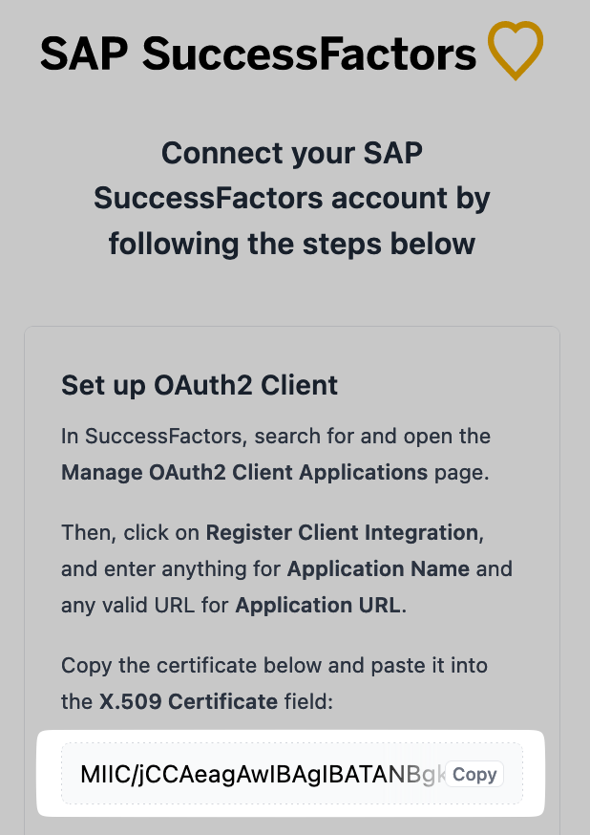Click the bold 'Application URL' text
590x835 pixels.
[x=318, y=605]
